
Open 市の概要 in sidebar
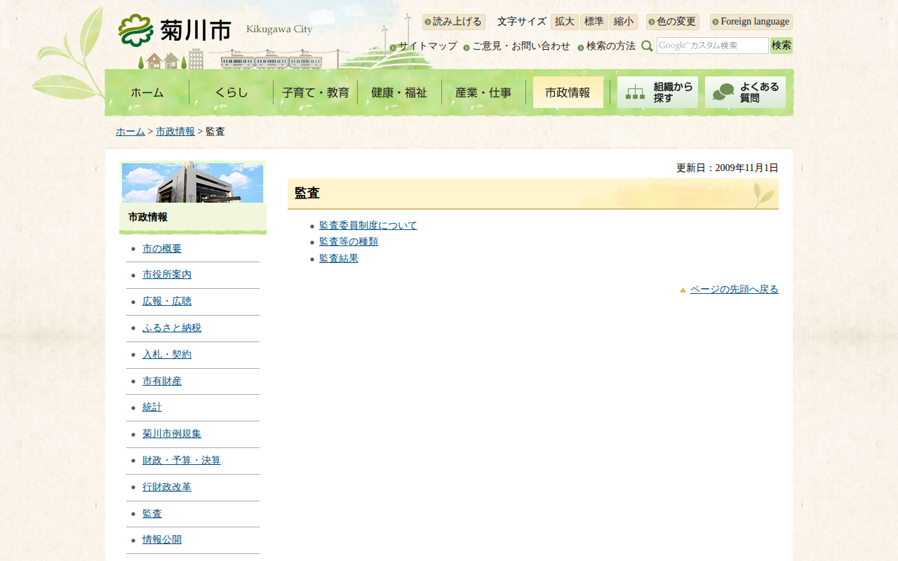162,249
